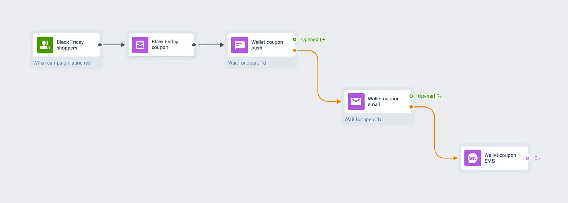Click the purple Black Friday coupon wallet icon

(x=140, y=45)
